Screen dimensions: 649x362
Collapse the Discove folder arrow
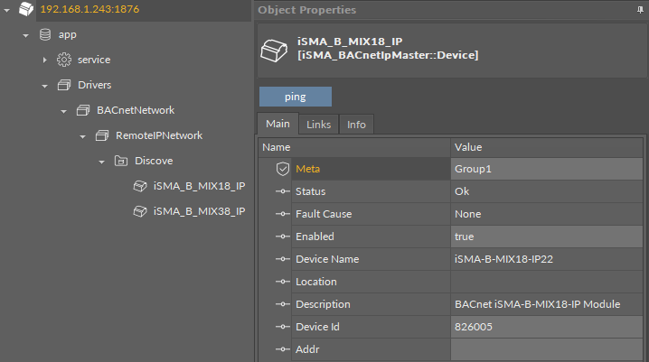102,161
